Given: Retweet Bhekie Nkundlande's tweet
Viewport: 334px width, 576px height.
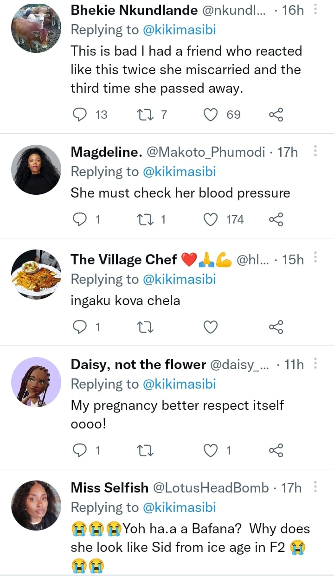Looking at the screenshot, I should point(146,114).
